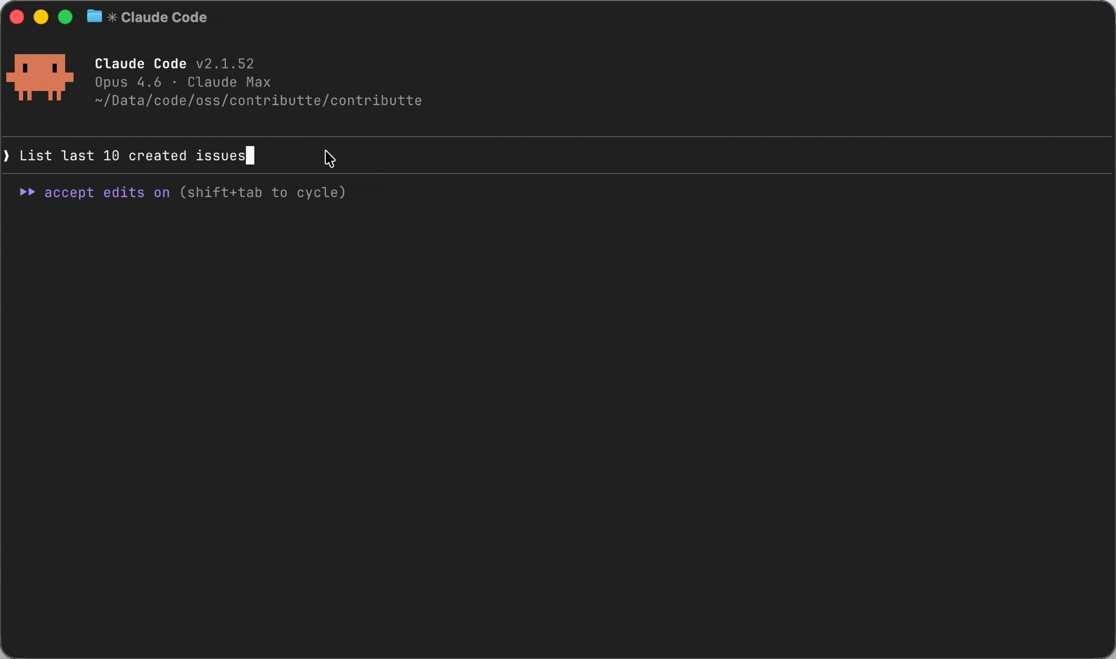Minimize the terminal with the yellow button
Screen dimensions: 1116x659
[41, 17]
